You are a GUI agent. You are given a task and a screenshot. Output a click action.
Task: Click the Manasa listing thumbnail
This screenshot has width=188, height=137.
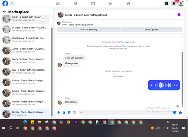pos(6,29)
